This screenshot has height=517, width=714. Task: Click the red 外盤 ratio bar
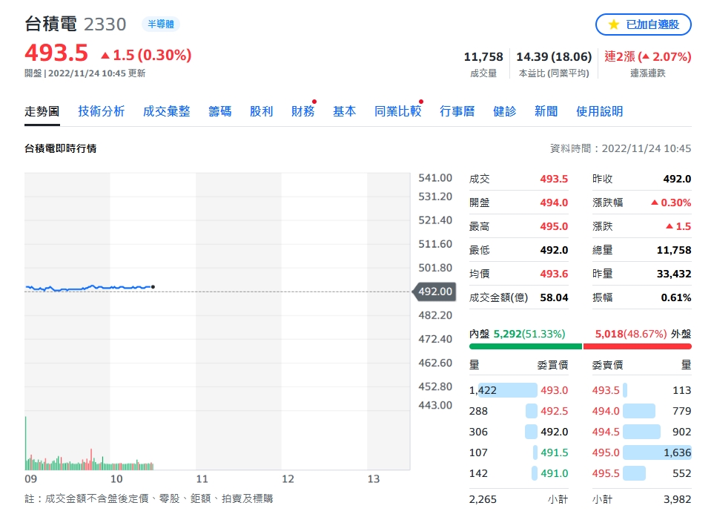(638, 346)
